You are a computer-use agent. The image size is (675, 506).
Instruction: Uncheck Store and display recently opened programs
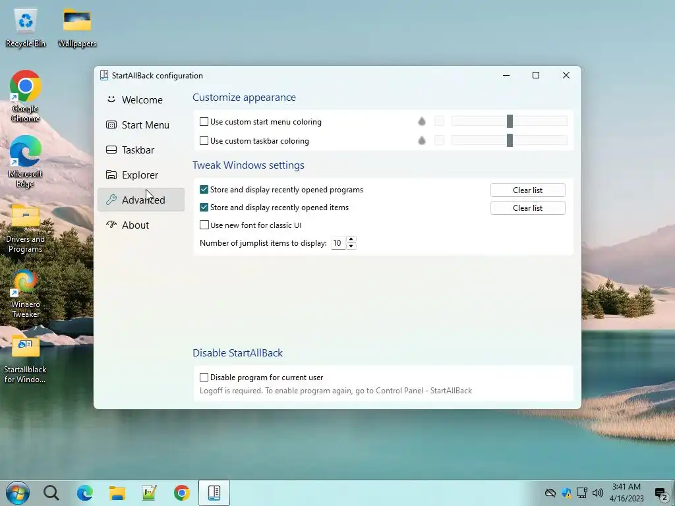pyautogui.click(x=204, y=190)
